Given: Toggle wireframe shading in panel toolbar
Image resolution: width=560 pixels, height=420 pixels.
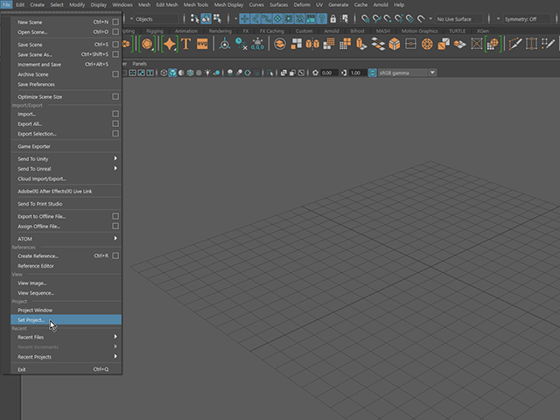Looking at the screenshot, I should click(x=164, y=73).
